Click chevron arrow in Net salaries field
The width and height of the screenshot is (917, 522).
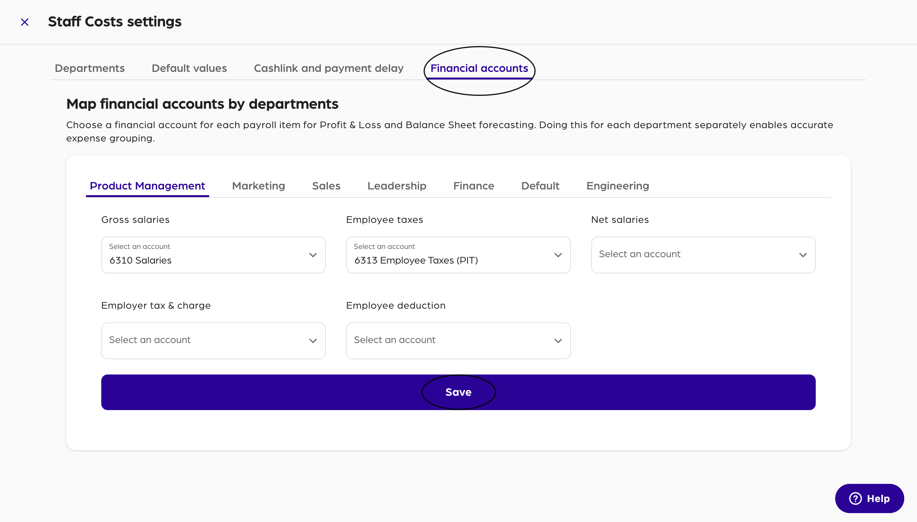[803, 255]
